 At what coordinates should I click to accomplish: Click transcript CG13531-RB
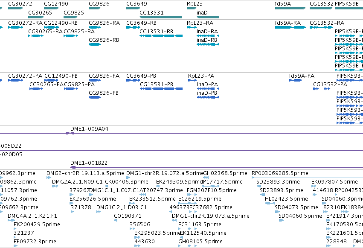(161, 36)
